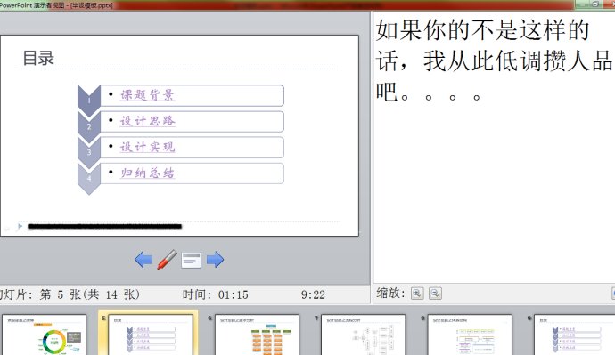The width and height of the screenshot is (615, 355).
Task: Advance to next slide with right arrow
Action: [215, 260]
